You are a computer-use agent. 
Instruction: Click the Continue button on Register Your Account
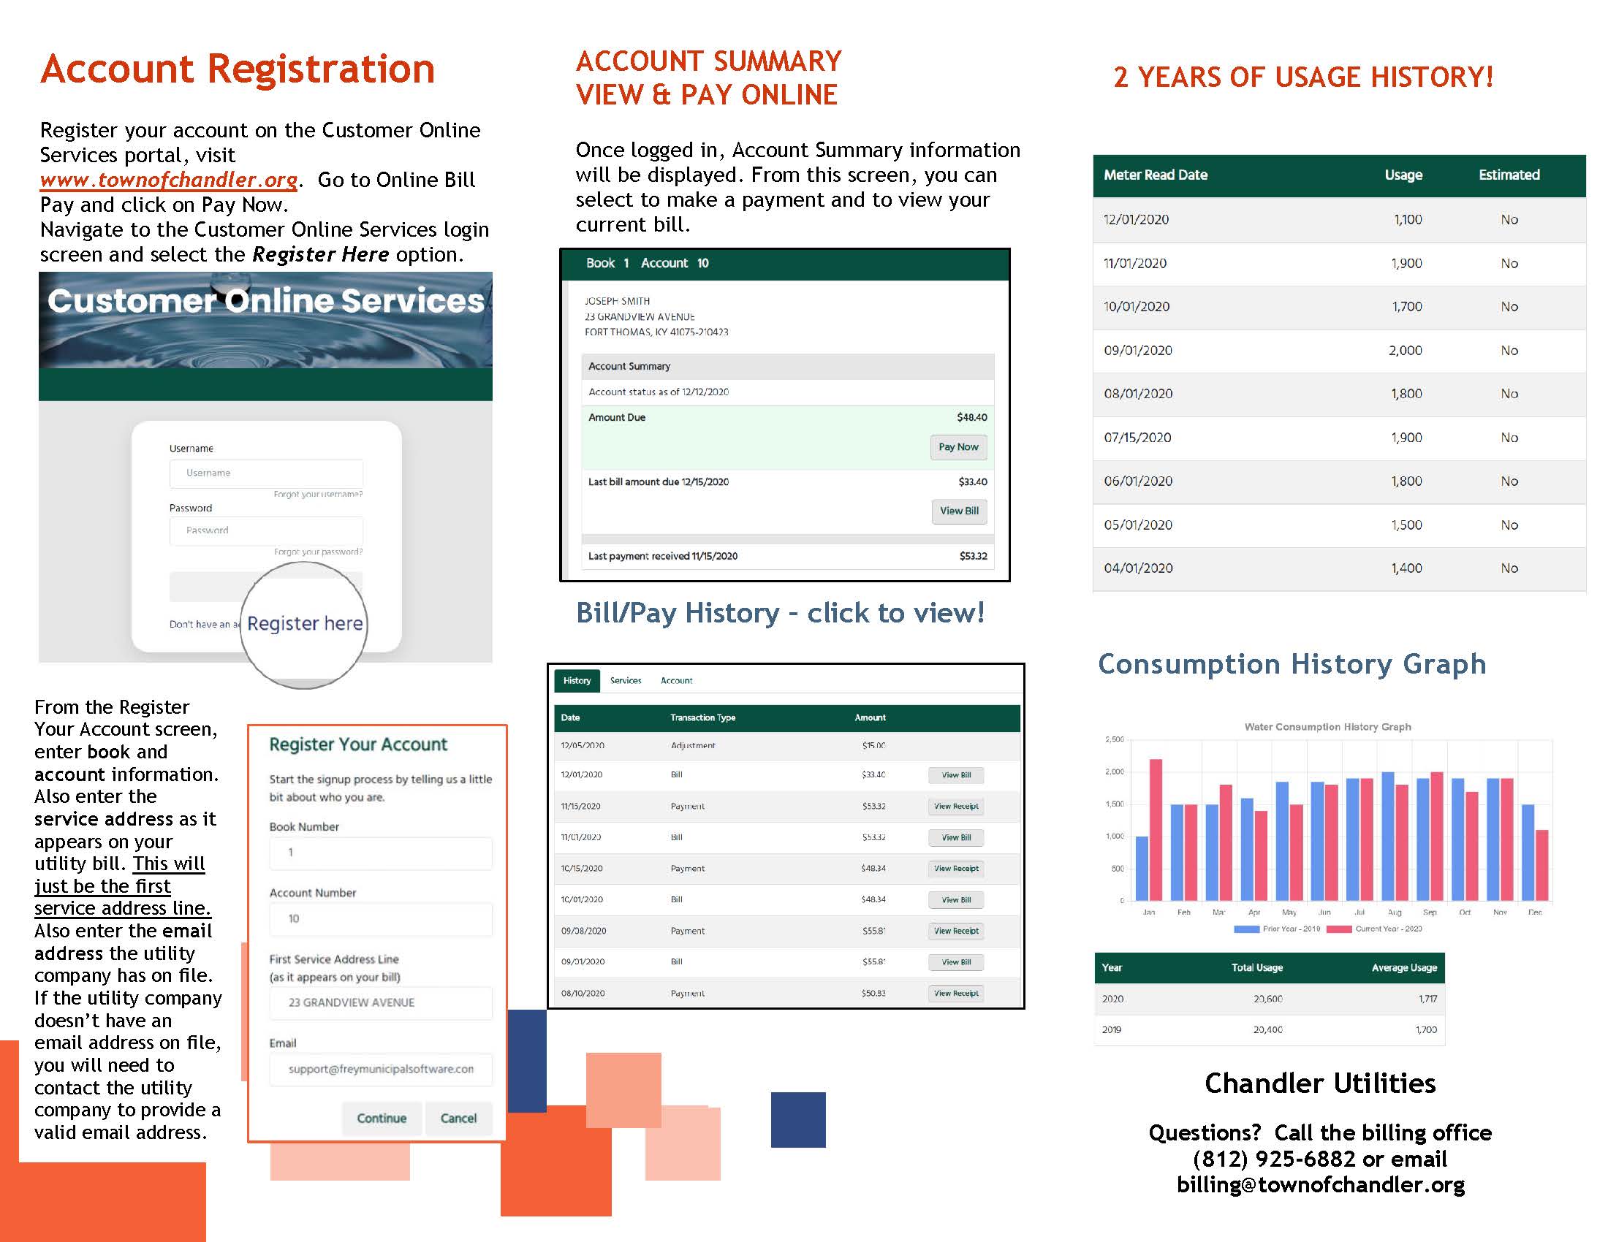click(382, 1119)
